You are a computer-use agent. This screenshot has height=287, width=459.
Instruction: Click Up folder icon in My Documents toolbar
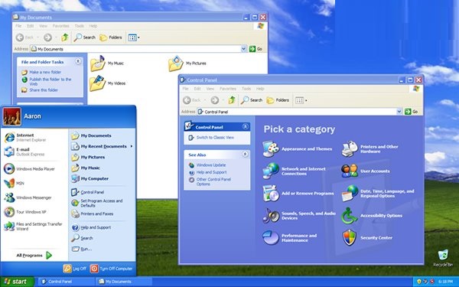65,38
